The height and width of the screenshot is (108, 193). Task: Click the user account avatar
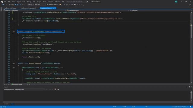click(176, 2)
